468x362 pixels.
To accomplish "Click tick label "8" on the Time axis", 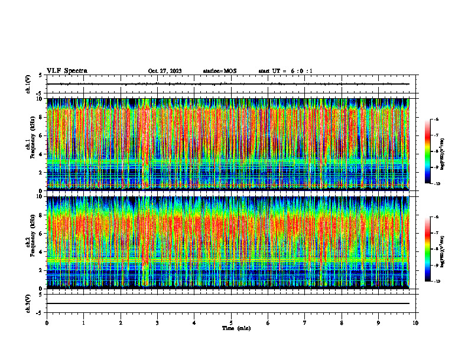I will click(x=342, y=323).
